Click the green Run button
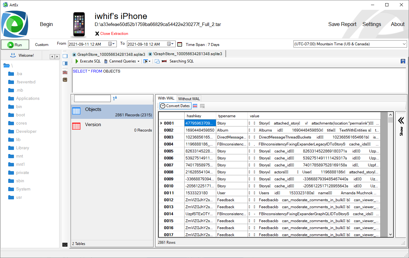This screenshot has height=258, width=409. [15, 45]
